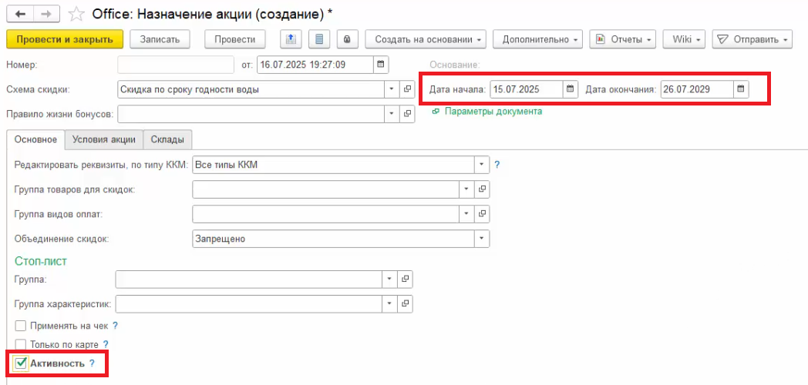Open calendar picker for Дата начала
Screen dimensions: 808x385
(570, 89)
